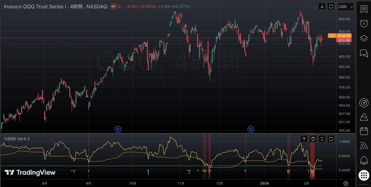This screenshot has height=187, width=371.
Task: Delete the %BBB indicator pane trash icon
Action: click(x=313, y=139)
